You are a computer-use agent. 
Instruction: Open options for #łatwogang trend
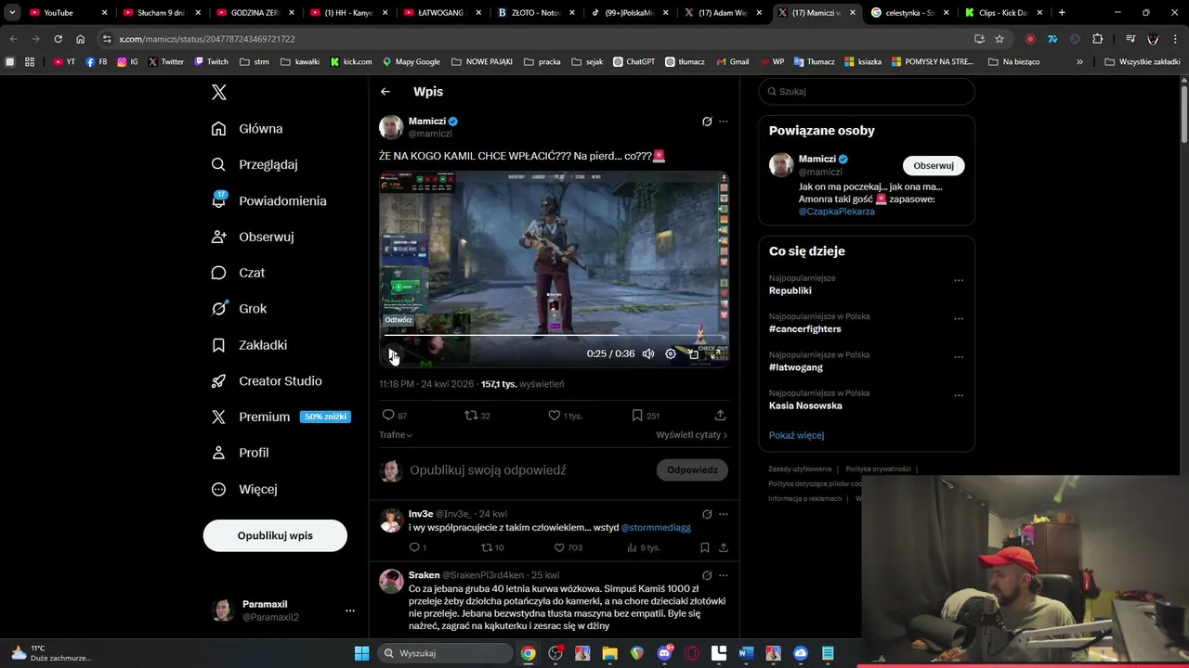pos(959,357)
